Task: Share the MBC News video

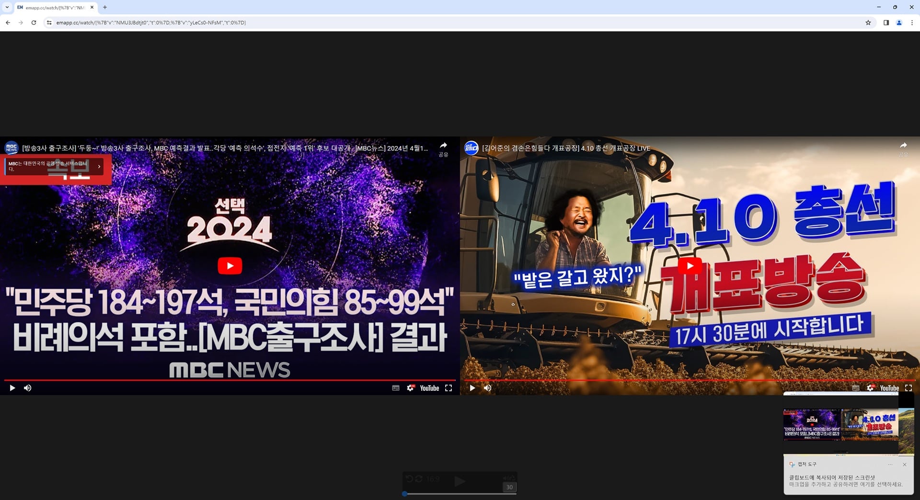Action: point(444,149)
